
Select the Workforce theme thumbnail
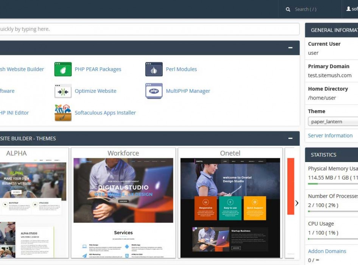123,208
